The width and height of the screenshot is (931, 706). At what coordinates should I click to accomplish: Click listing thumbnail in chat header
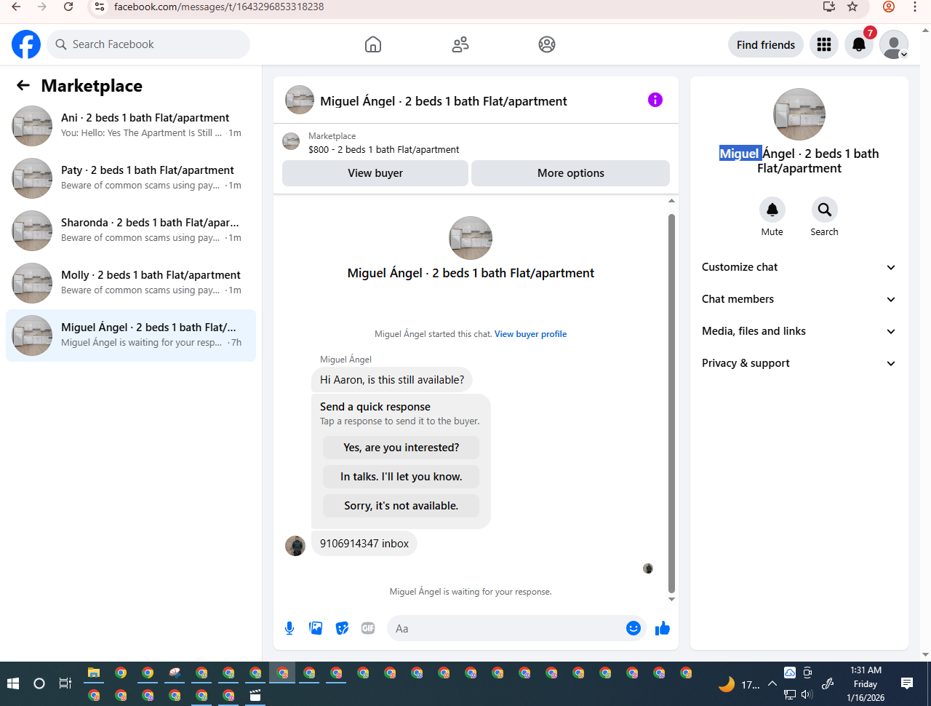(300, 100)
